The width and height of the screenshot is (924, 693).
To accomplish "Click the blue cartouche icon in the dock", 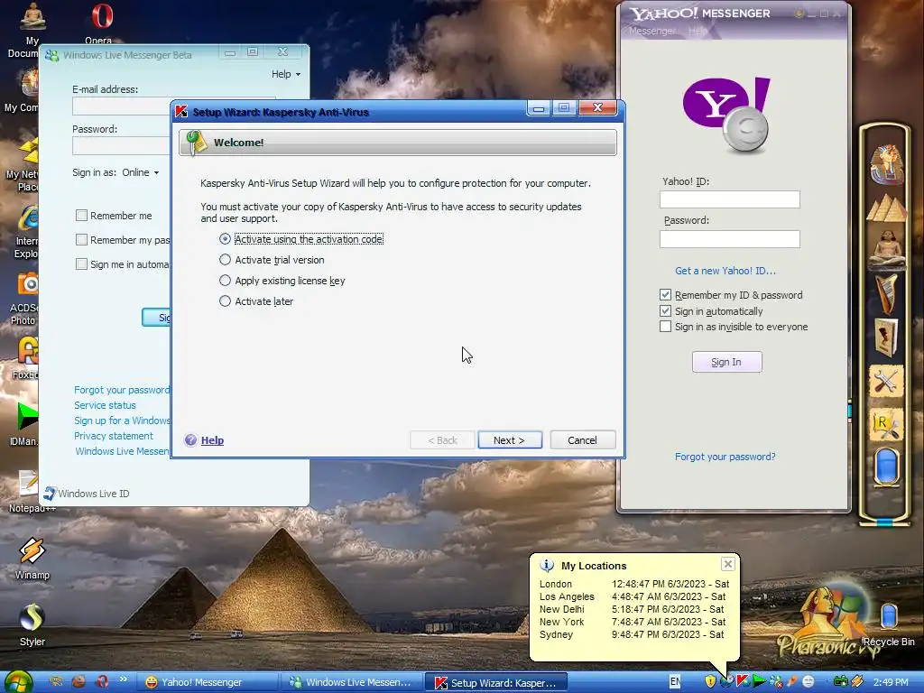I will (886, 466).
